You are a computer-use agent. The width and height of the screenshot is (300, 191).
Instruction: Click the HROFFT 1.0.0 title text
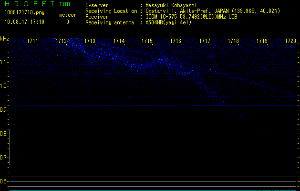click(x=38, y=4)
